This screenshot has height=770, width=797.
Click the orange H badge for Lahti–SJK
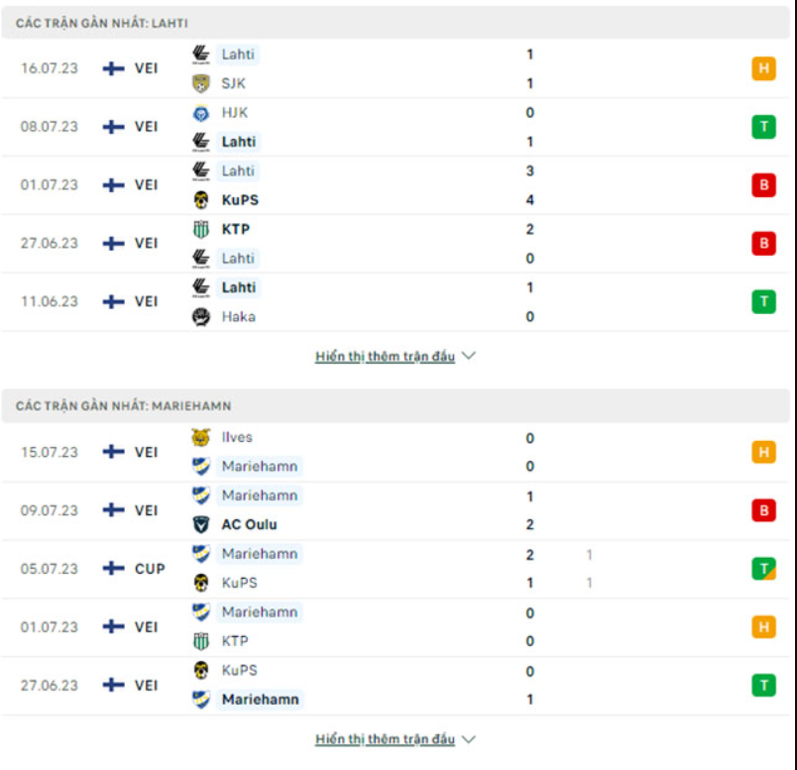763,68
